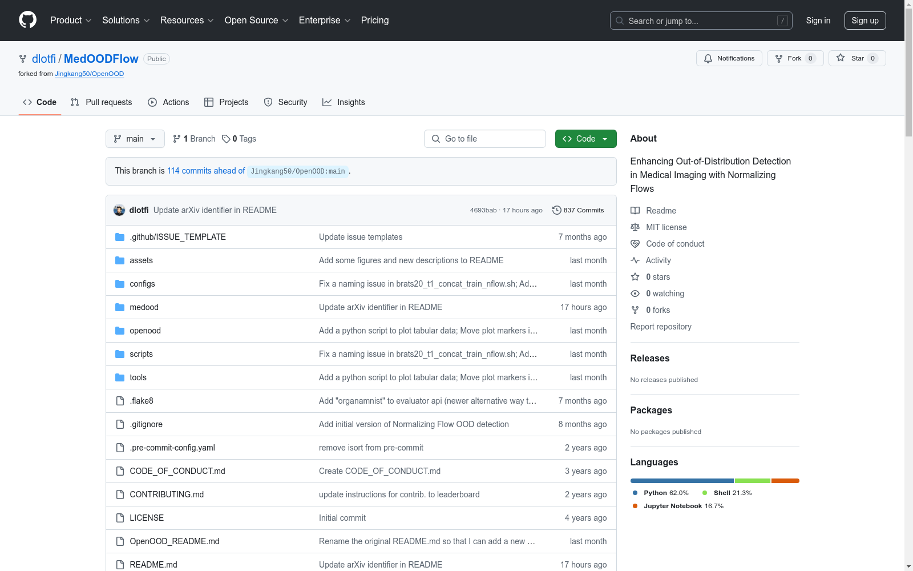Click the search magnifier icon in header
This screenshot has height=571, width=913.
620,21
